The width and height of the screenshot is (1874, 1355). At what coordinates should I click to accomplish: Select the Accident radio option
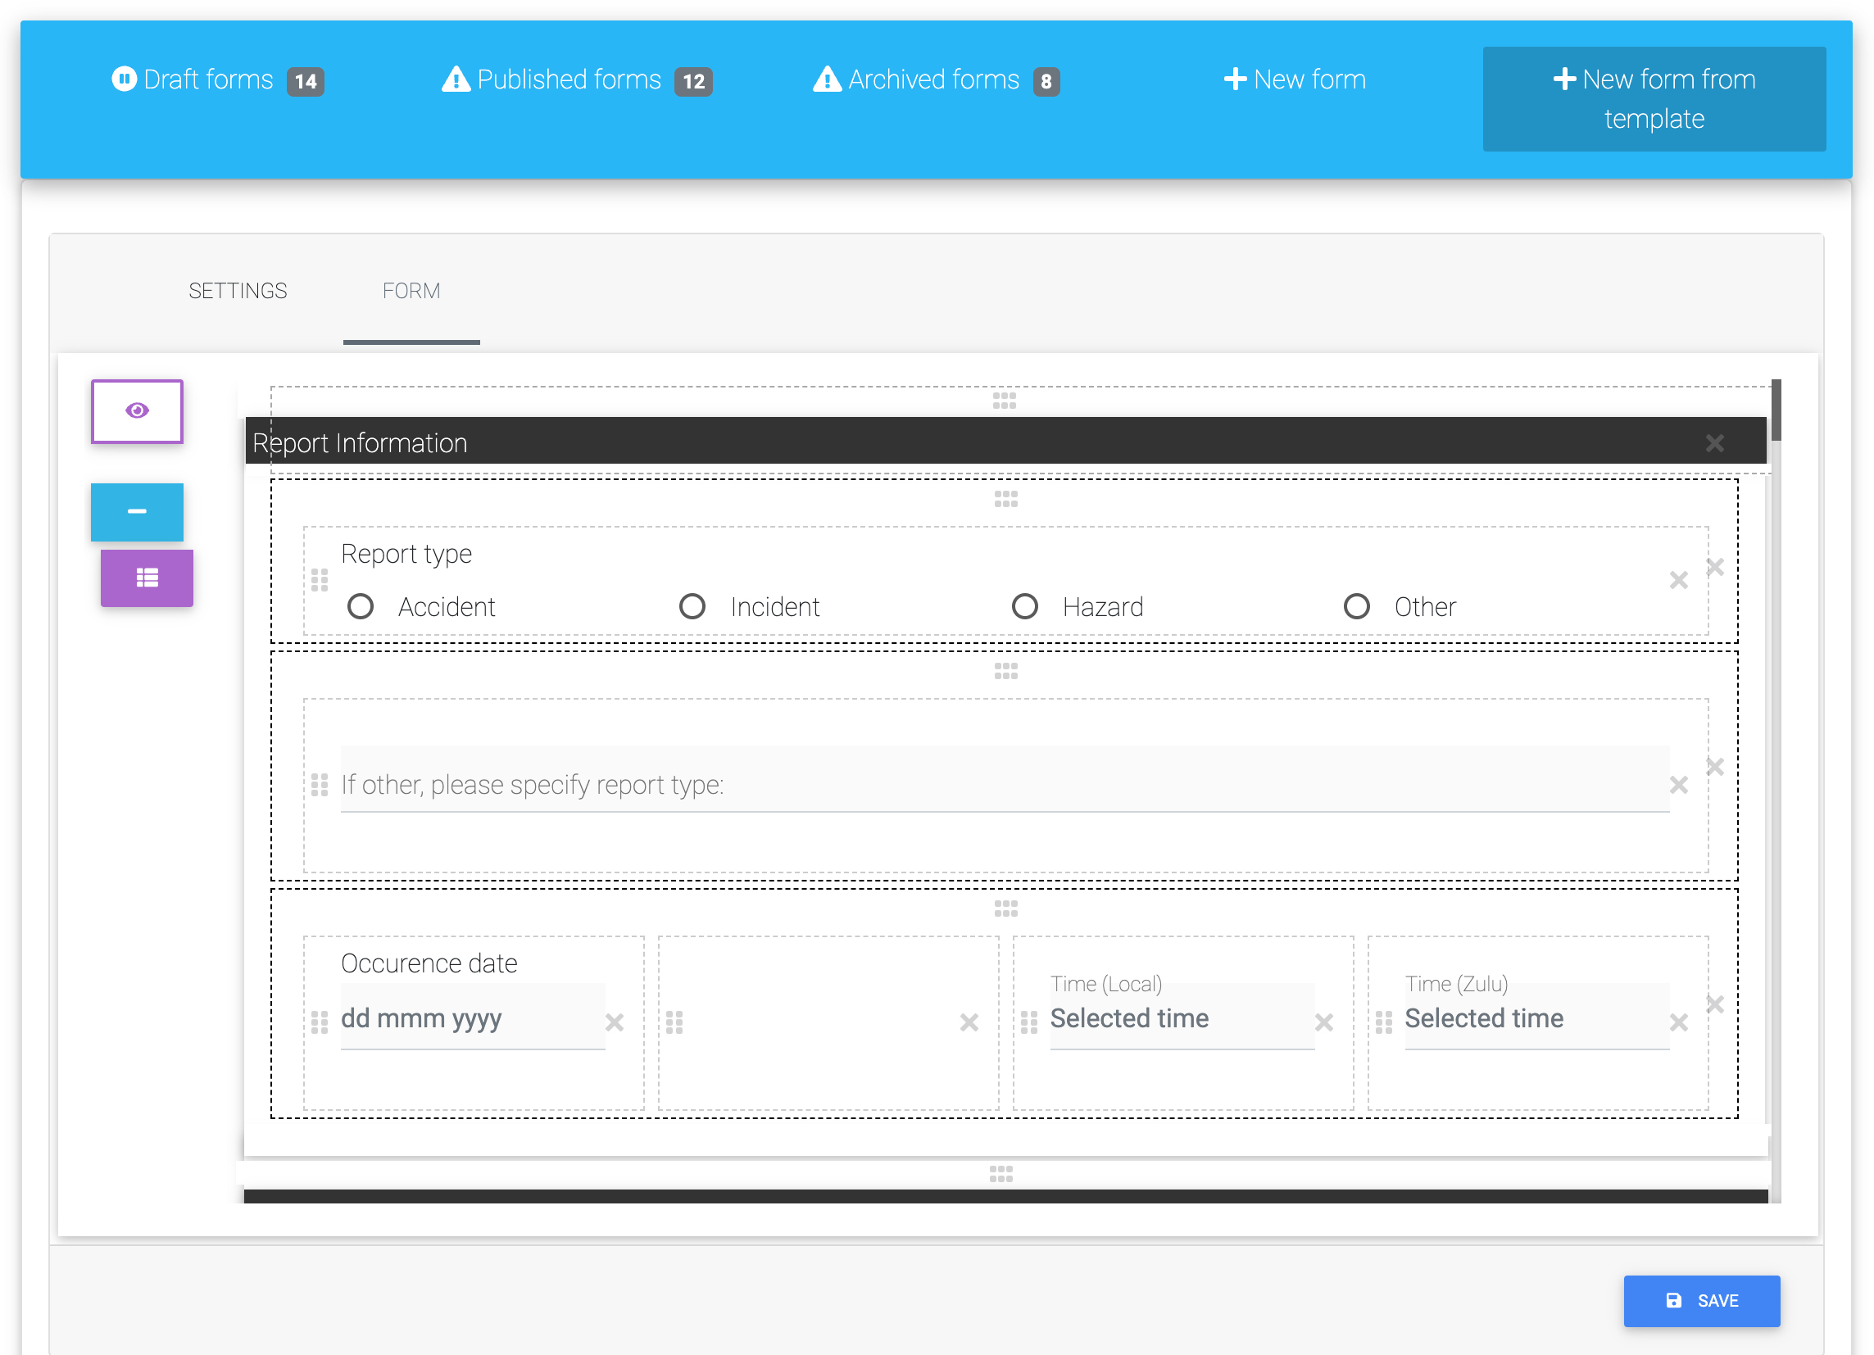(x=361, y=606)
